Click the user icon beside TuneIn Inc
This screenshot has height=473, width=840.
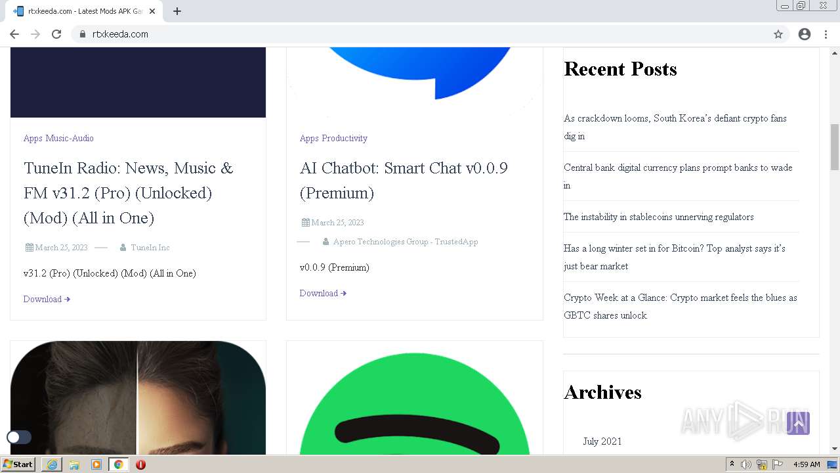(x=123, y=248)
